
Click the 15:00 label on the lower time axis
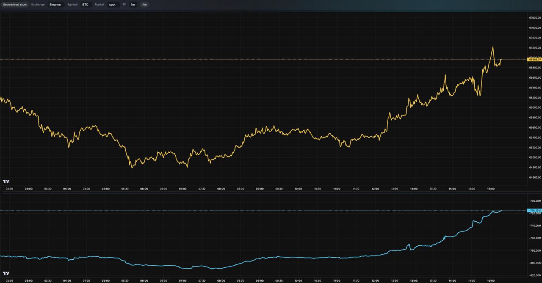pyautogui.click(x=491, y=280)
